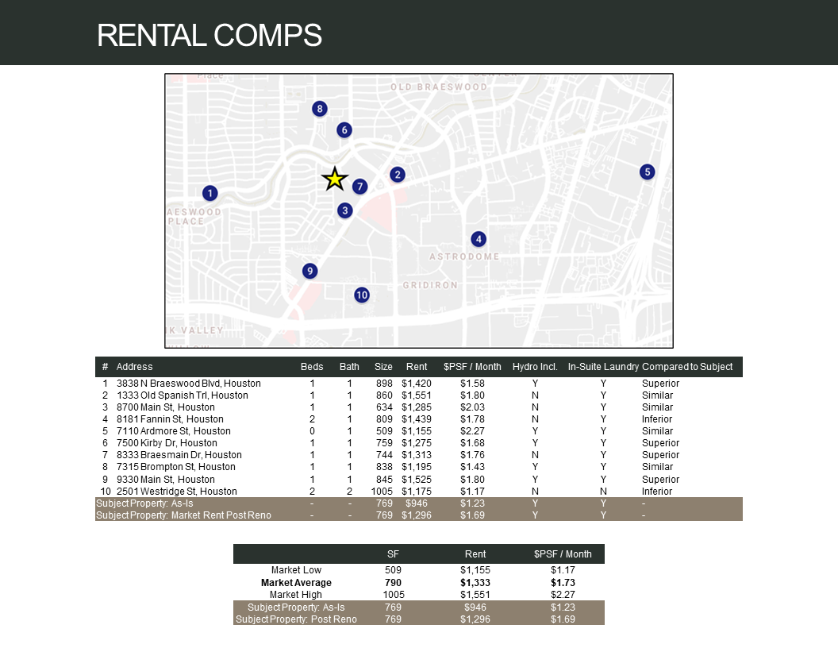Click map marker number 1

pos(210,193)
